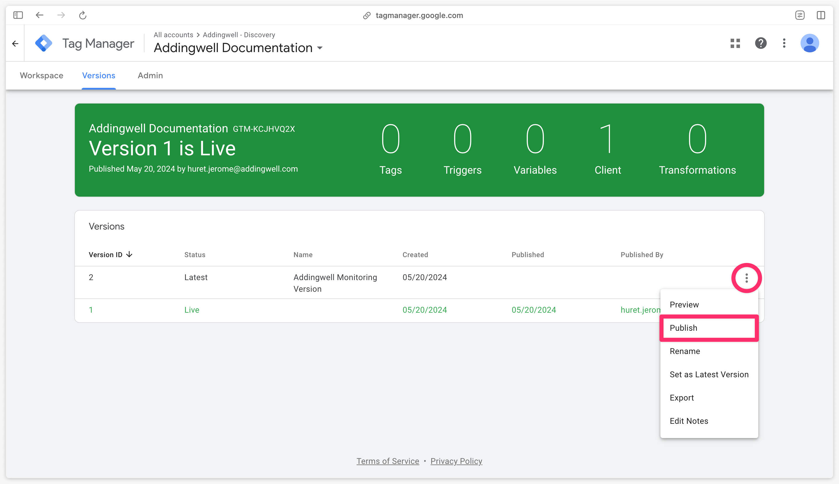Open All accounts breadcrumb link

click(x=173, y=35)
